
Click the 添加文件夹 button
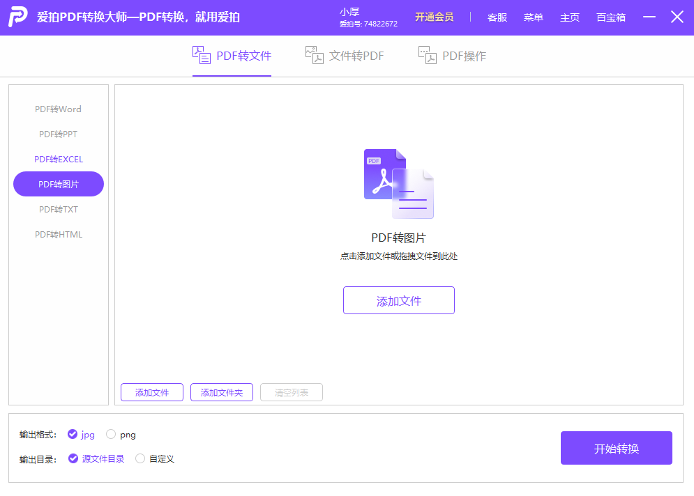pyautogui.click(x=222, y=392)
